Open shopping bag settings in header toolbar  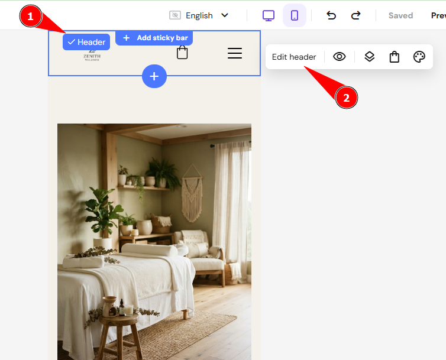394,57
